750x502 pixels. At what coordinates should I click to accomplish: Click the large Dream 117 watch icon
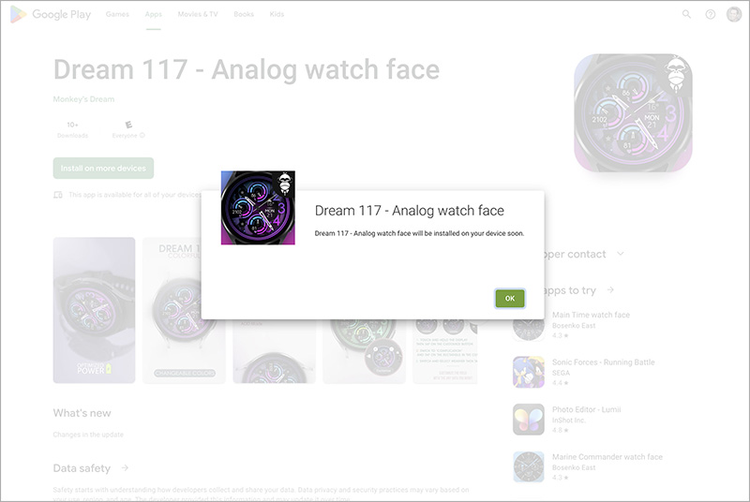click(x=633, y=112)
